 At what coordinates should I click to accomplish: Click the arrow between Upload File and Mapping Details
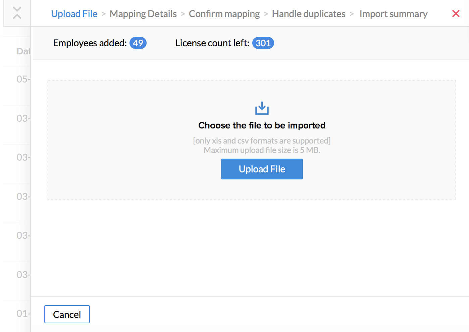click(x=104, y=14)
